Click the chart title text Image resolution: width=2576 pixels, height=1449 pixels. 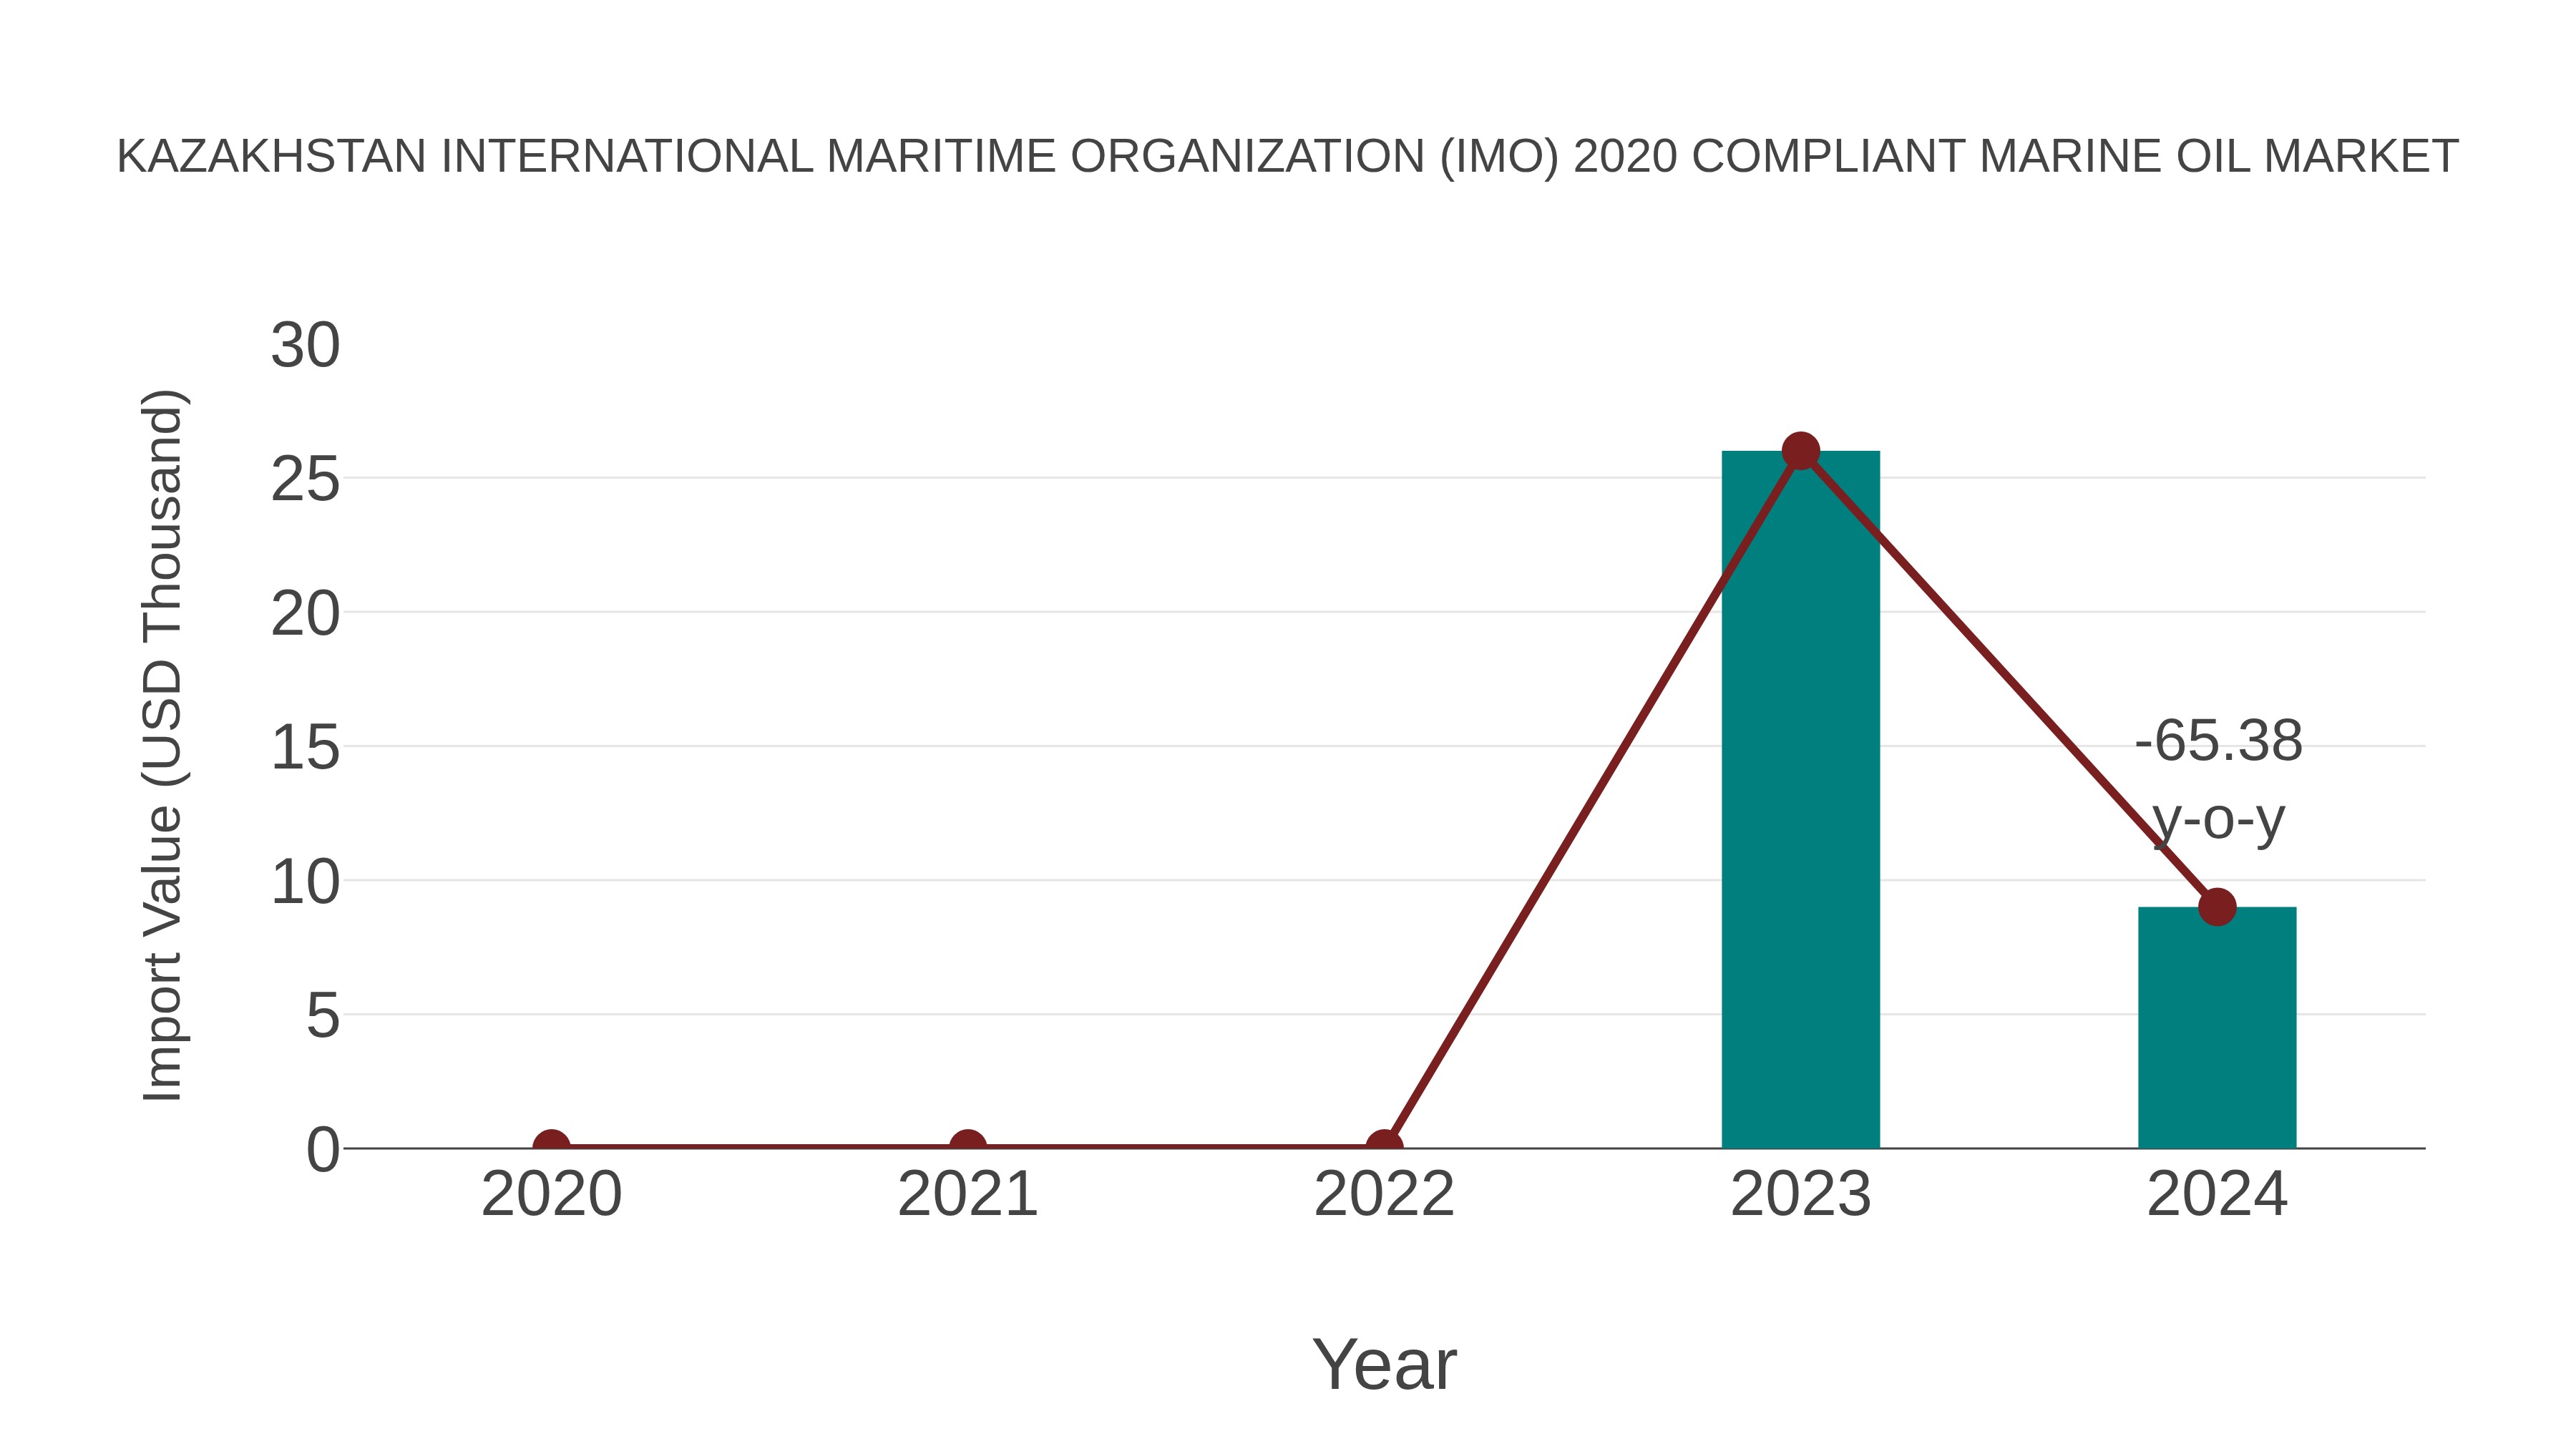click(1287, 157)
